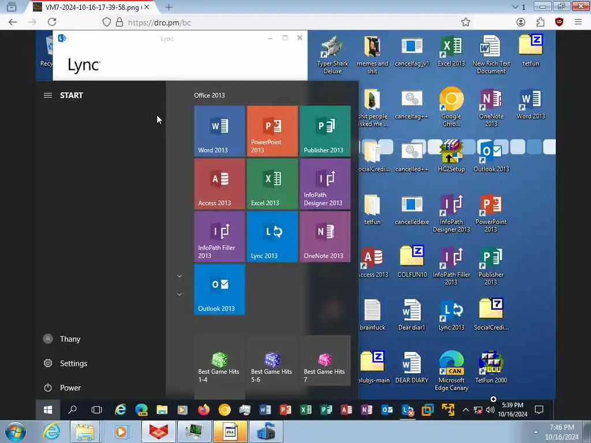Open the COLFUN10 zip archive icon
This screenshot has width=591, height=443.
point(412,262)
